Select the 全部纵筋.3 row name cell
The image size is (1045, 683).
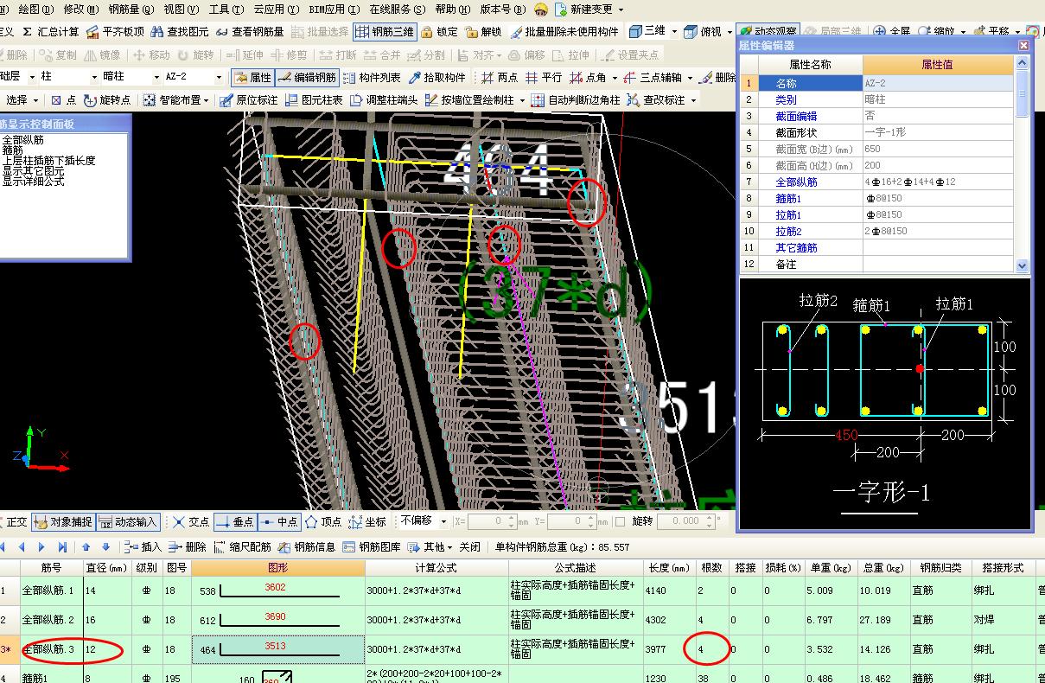pos(51,649)
